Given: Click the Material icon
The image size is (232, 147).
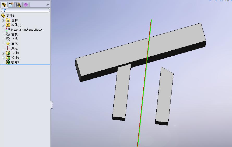Looking at the screenshot, I should coord(8,30).
